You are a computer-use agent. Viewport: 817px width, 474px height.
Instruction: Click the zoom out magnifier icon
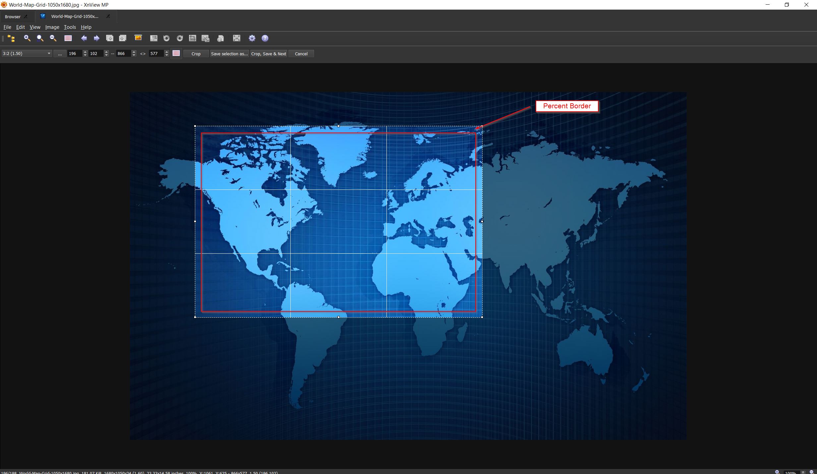[53, 38]
